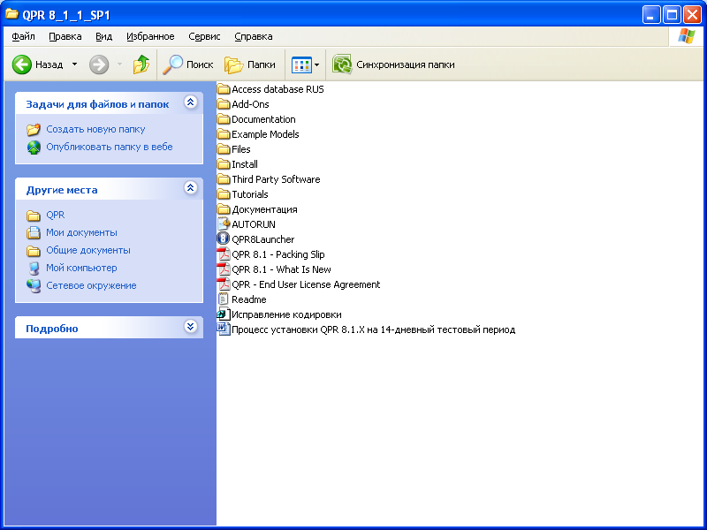
Task: Go back with the green Назад arrow
Action: (21, 64)
